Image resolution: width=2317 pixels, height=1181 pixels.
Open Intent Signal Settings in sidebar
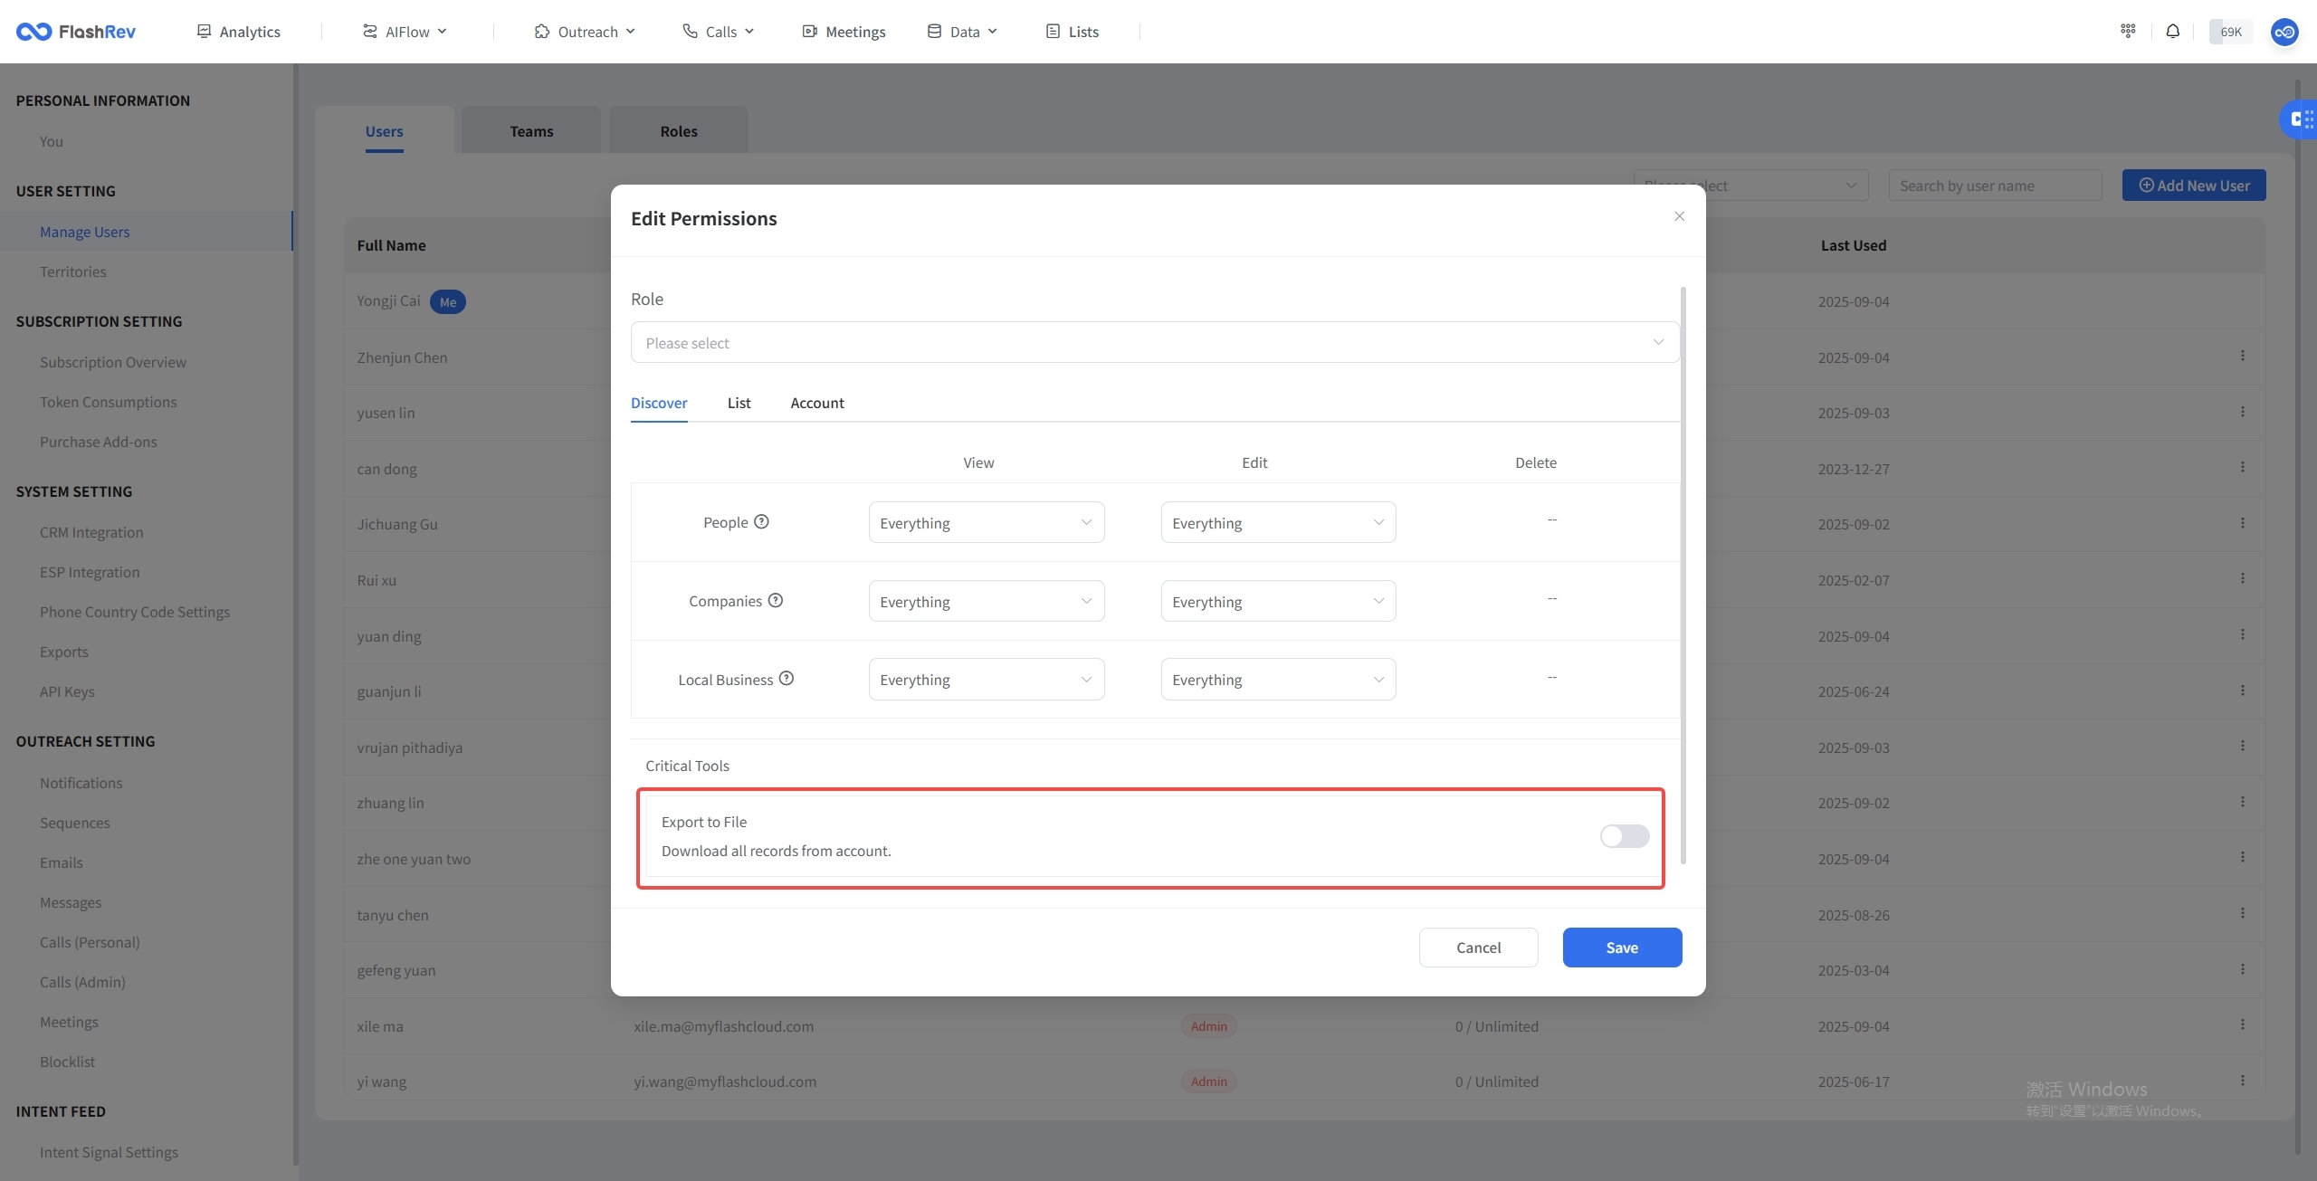click(109, 1152)
